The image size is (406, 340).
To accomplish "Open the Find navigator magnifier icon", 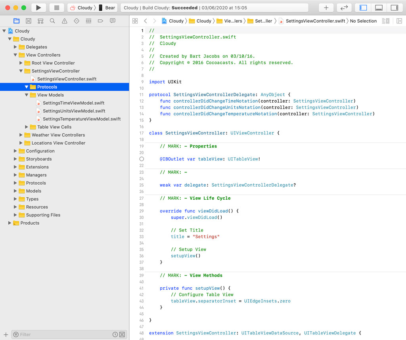I will 52,21.
